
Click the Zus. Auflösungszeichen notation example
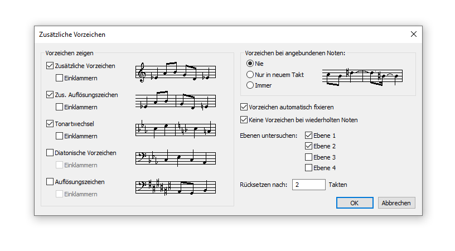[x=176, y=101]
